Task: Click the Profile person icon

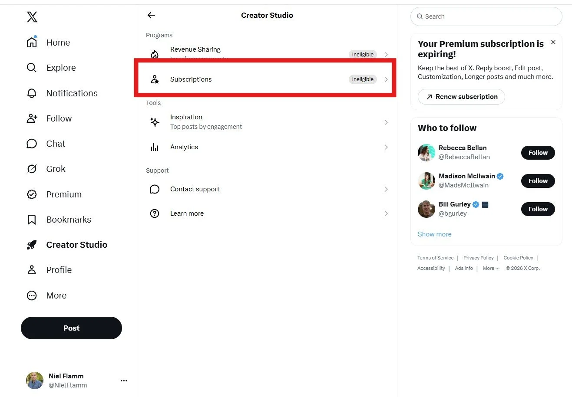Action: (x=32, y=270)
